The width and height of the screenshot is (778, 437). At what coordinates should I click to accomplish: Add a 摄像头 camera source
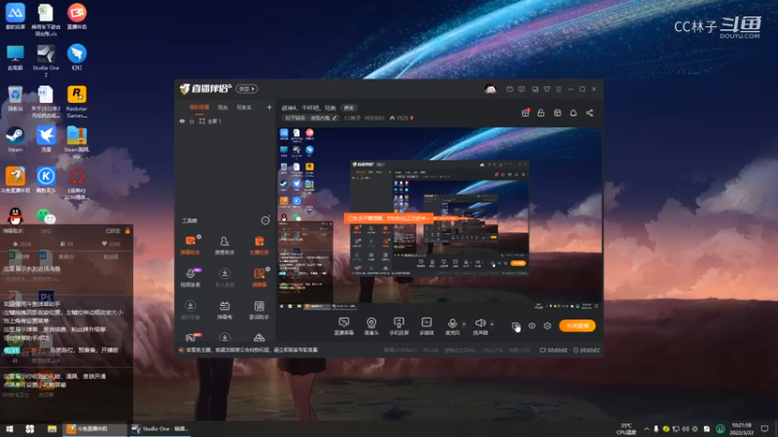371,326
